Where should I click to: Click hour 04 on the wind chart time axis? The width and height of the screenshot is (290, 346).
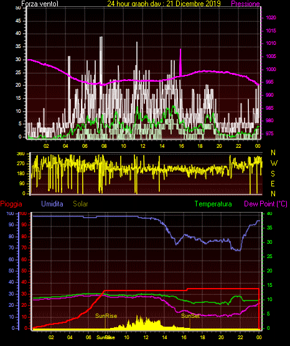[65, 146]
